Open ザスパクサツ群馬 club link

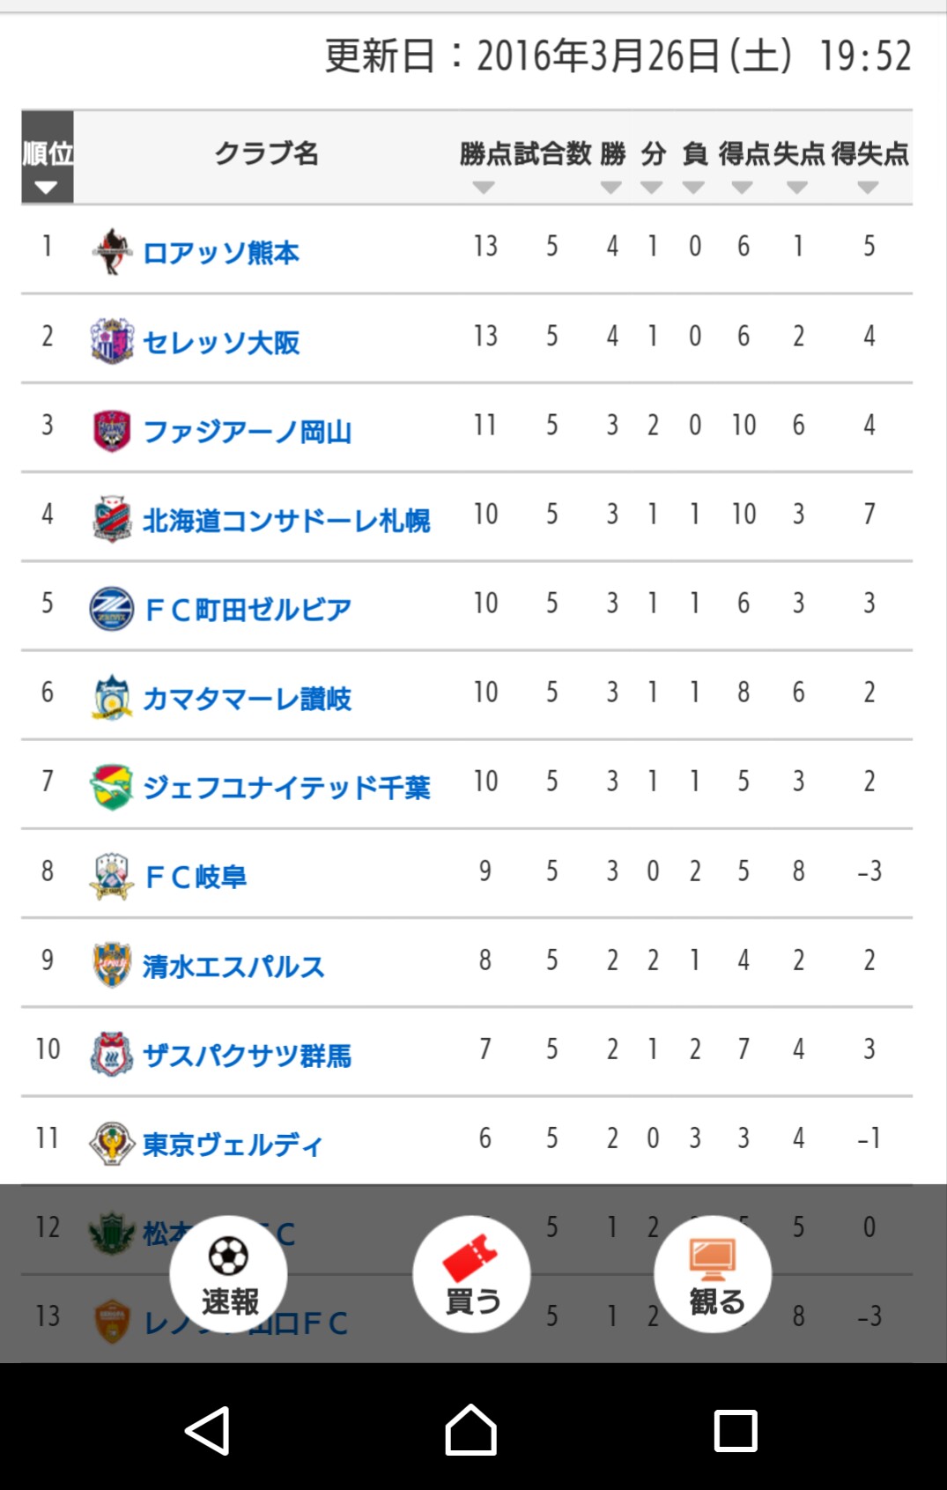tap(248, 1054)
